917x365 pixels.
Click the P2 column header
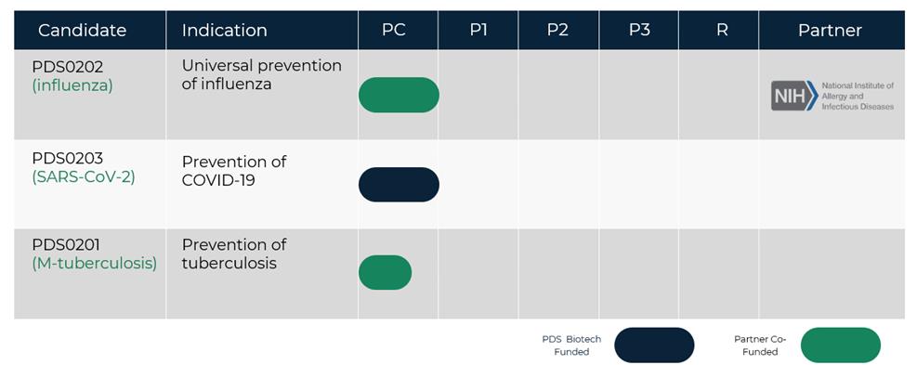pyautogui.click(x=558, y=31)
